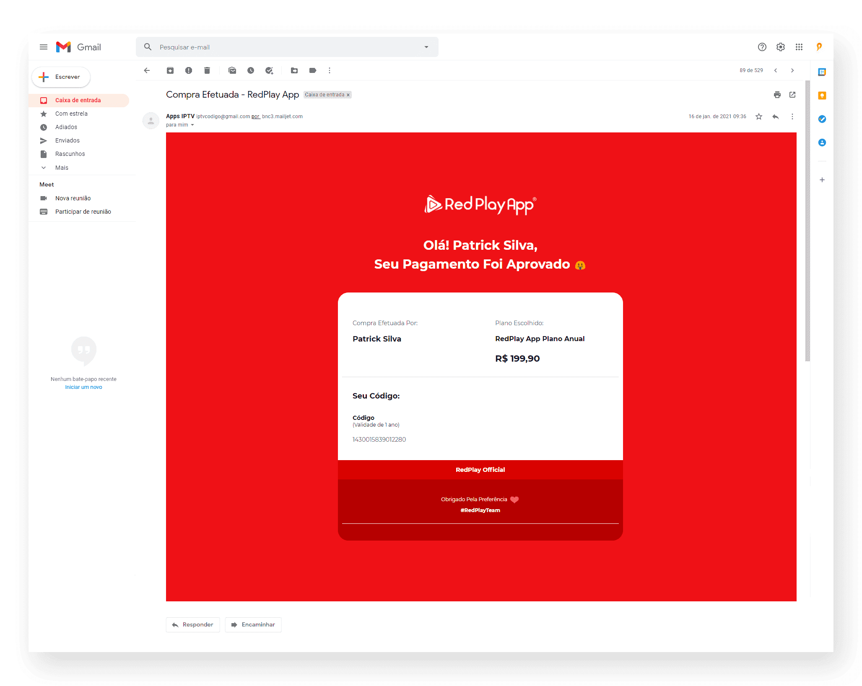Open Caixa de entrada folder
Screen dimensions: 862x686
tap(79, 100)
